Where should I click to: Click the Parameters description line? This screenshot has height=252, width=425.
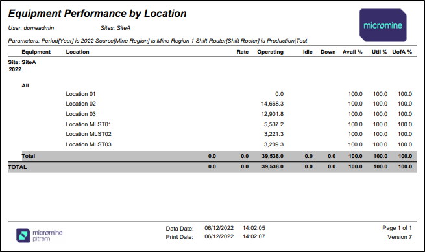tap(158, 41)
